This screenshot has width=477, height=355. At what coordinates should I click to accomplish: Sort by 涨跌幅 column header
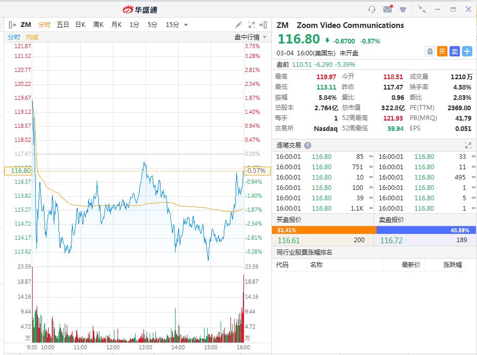click(453, 265)
